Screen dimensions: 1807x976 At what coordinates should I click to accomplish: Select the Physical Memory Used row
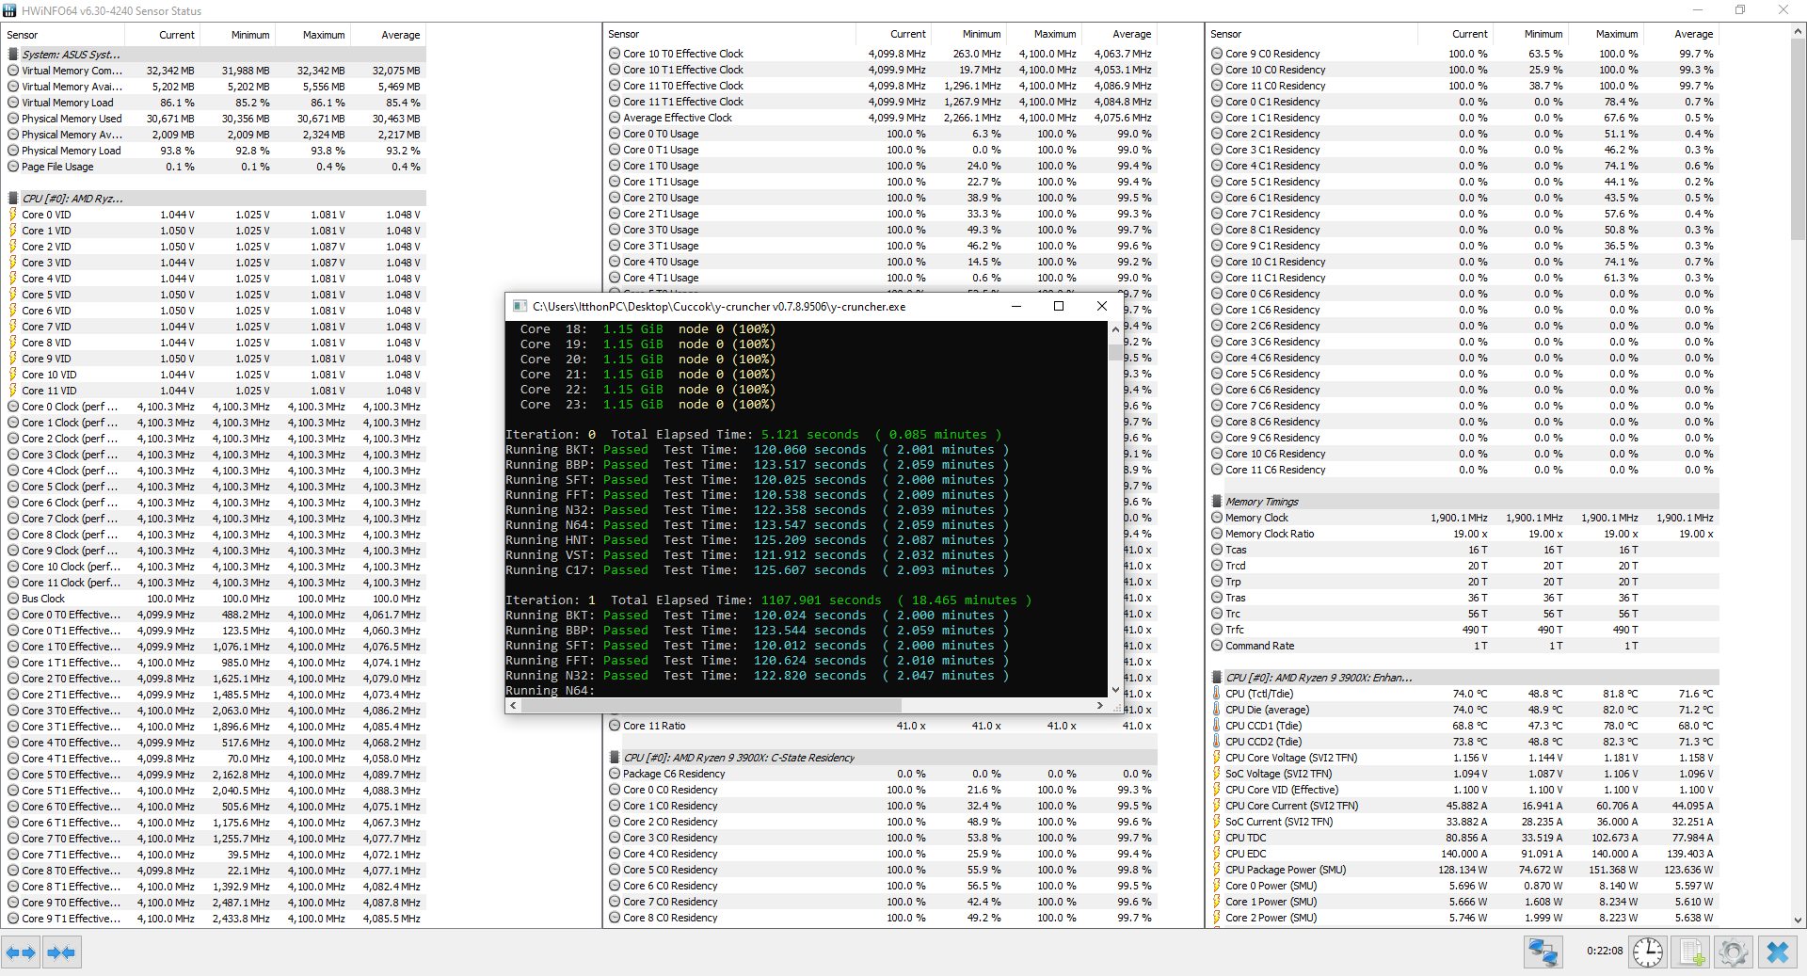[x=216, y=119]
